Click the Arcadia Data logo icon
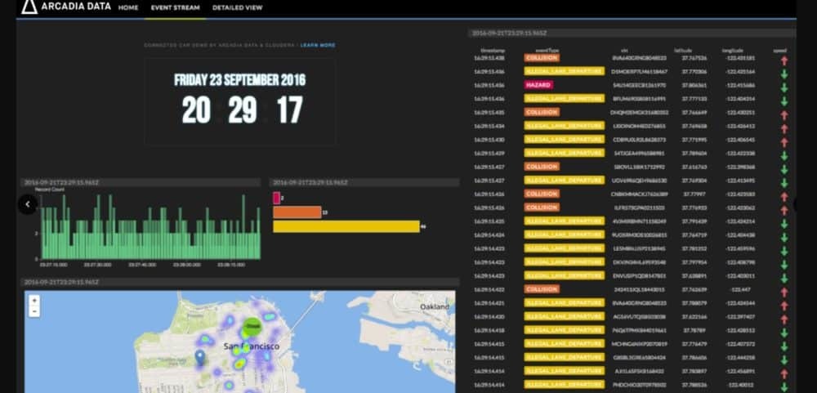Screen dimensions: 817x393 pos(29,7)
